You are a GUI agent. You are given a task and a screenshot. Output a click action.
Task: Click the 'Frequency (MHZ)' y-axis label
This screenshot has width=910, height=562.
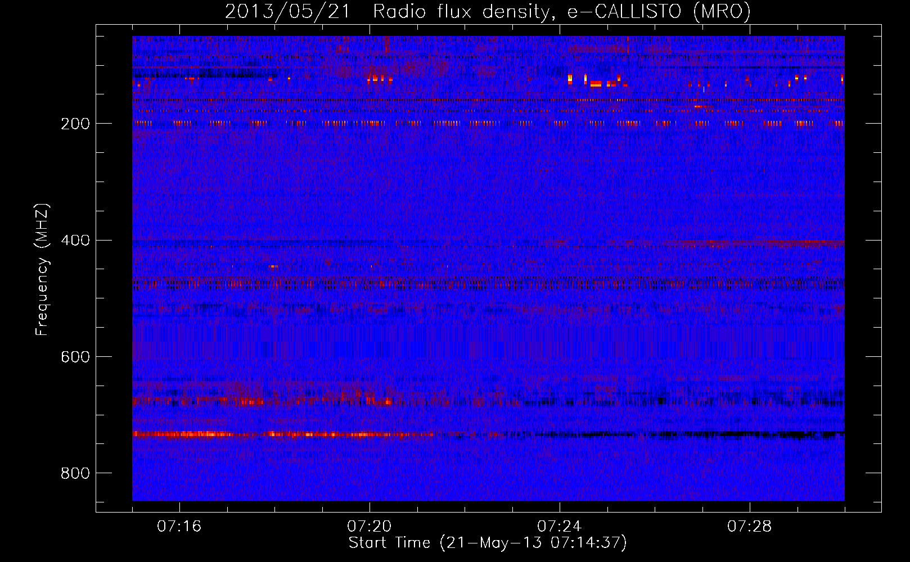(42, 269)
